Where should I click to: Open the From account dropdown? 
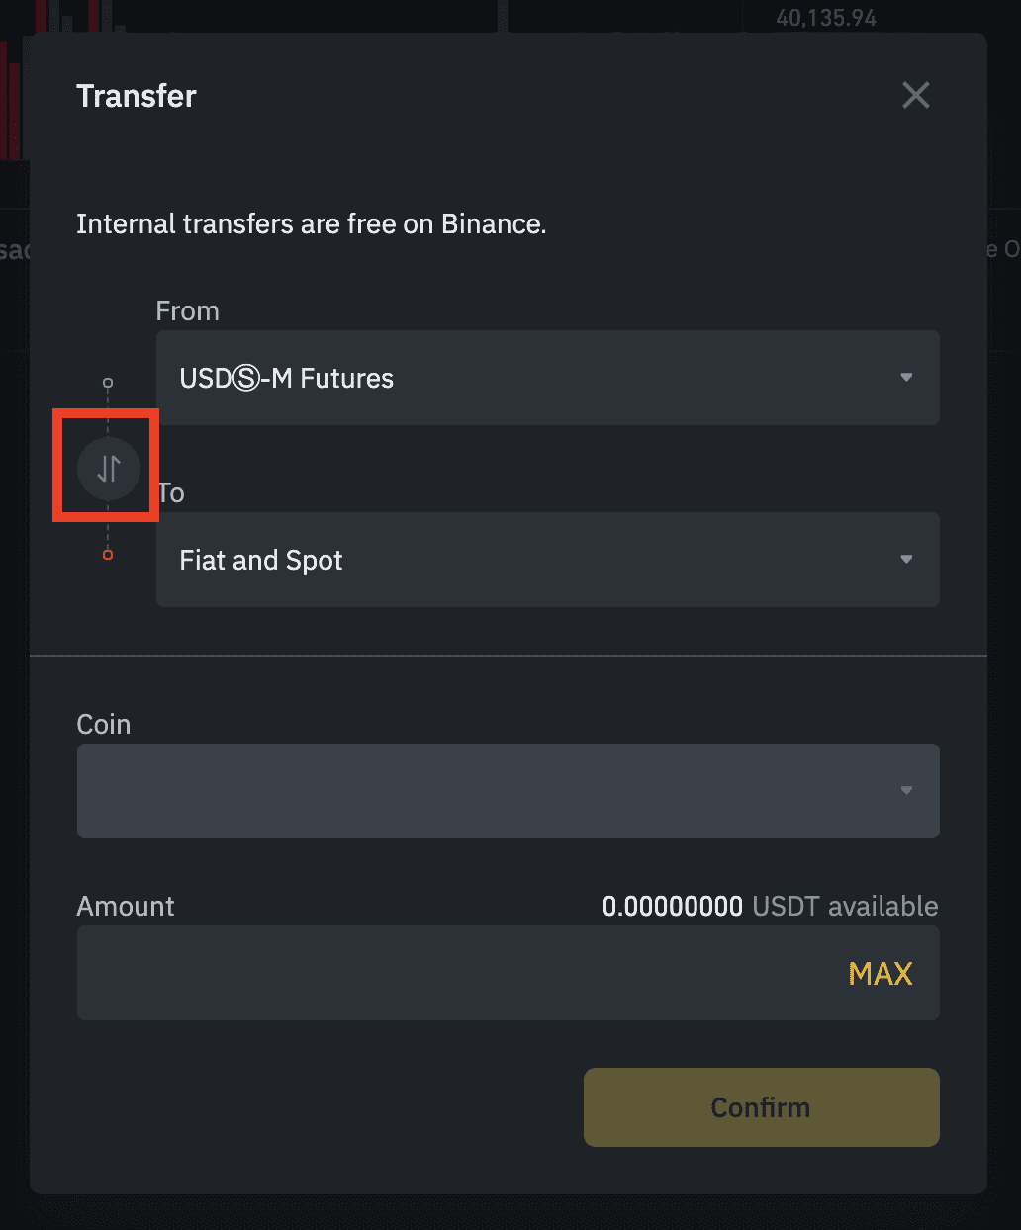tap(548, 378)
